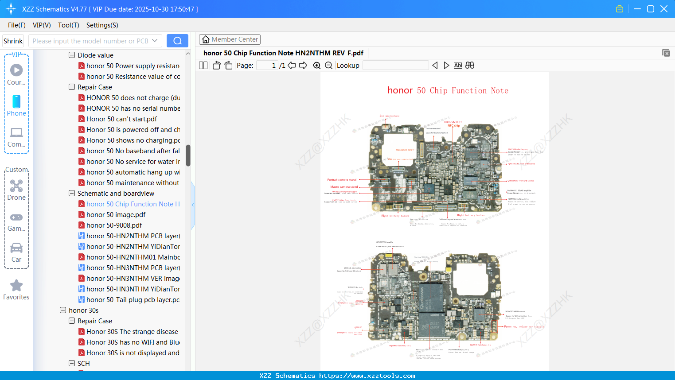Image resolution: width=675 pixels, height=380 pixels.
Task: Collapse the honor 30s node
Action: pos(63,310)
